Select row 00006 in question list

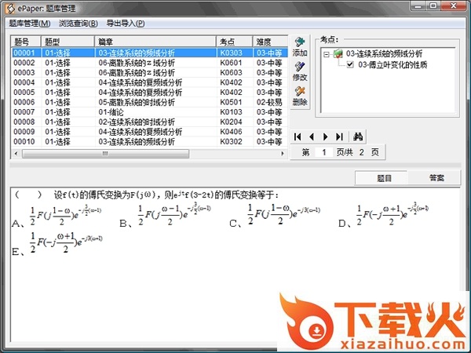[149, 102]
